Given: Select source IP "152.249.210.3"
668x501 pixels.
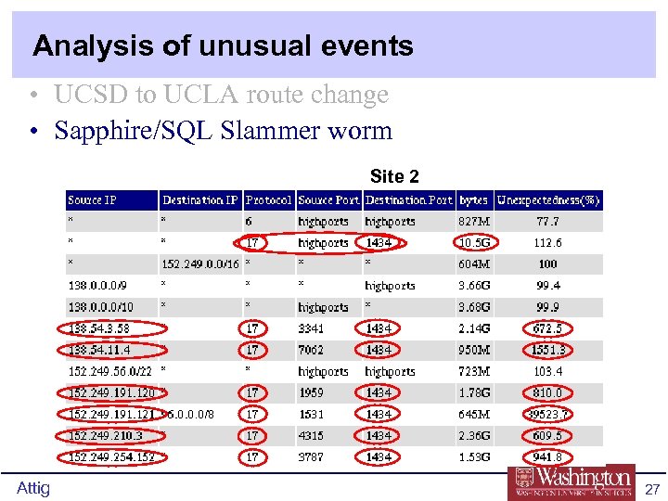Looking at the screenshot, I should tap(105, 436).
